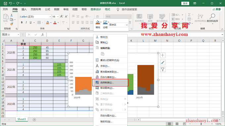Click the Cut scissors icon in ribbon
This screenshot has width=225, height=126.
tap(12, 15)
